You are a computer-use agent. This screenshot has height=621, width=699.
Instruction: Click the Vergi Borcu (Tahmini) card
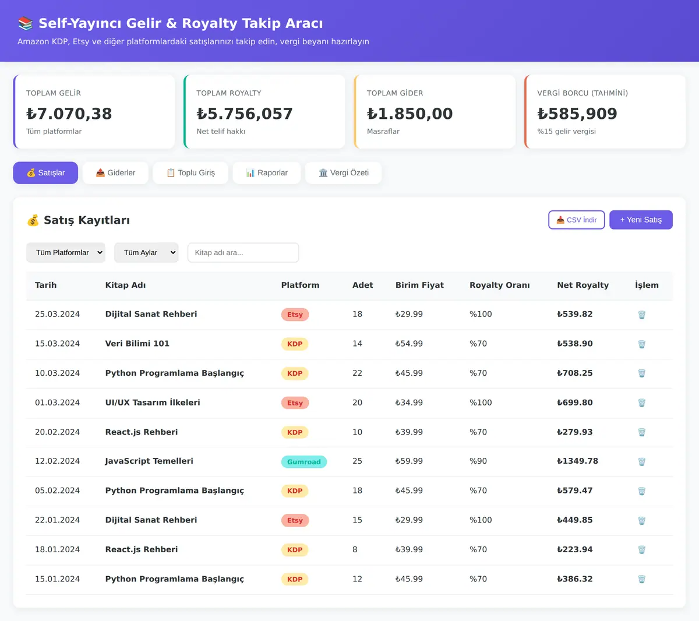(605, 111)
